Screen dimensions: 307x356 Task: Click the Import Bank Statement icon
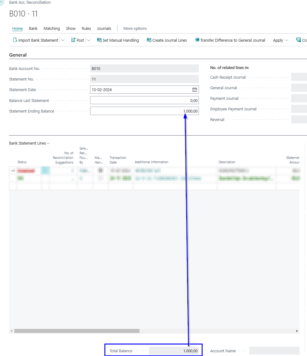(15, 40)
